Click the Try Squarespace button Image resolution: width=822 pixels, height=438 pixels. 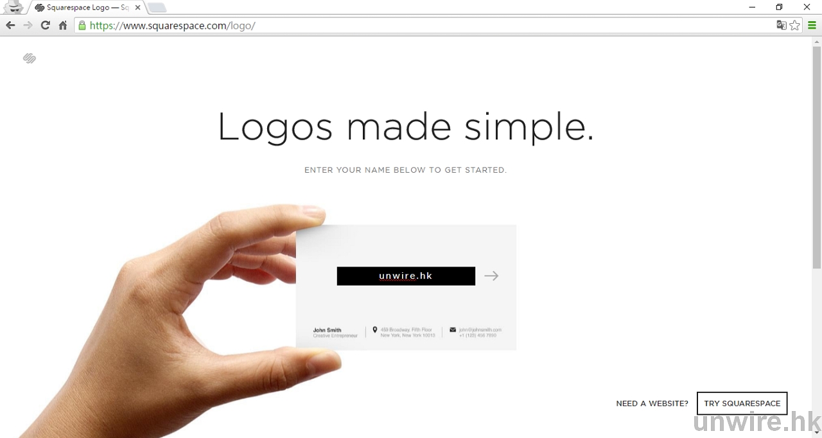click(x=742, y=403)
